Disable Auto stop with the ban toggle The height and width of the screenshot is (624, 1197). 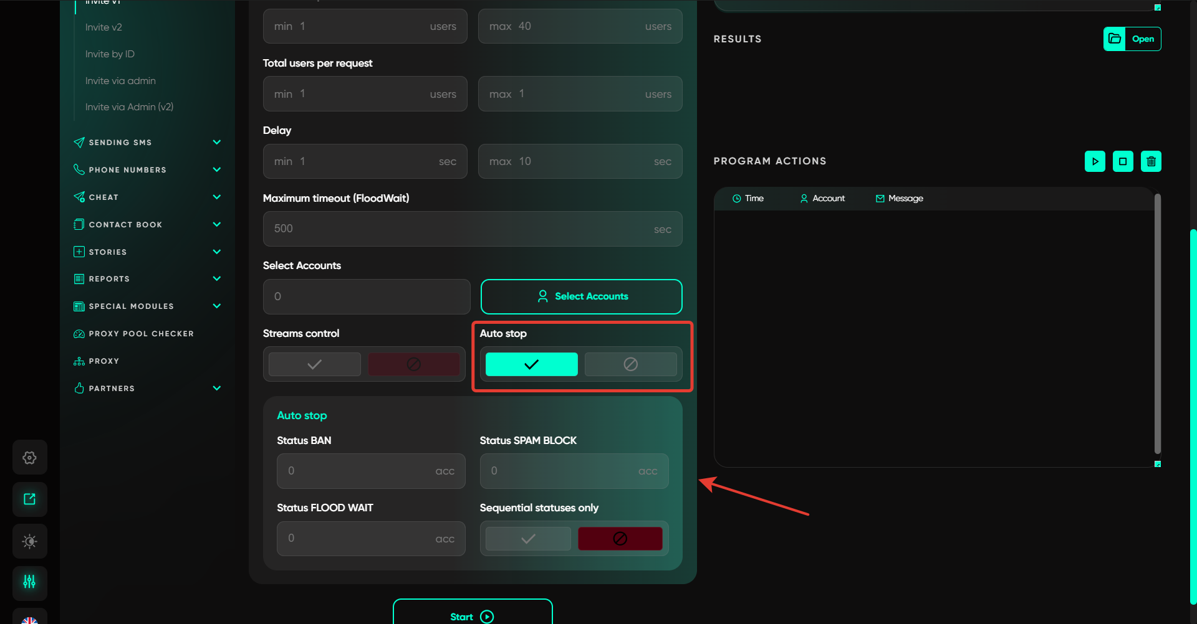(x=630, y=364)
